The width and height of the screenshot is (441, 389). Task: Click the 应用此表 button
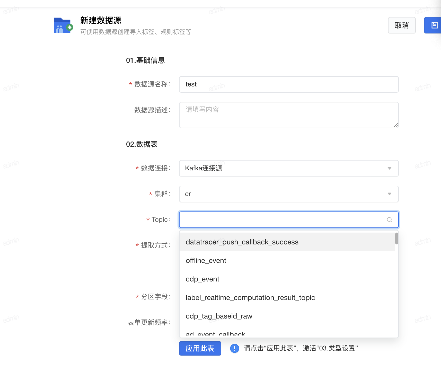[x=200, y=348]
